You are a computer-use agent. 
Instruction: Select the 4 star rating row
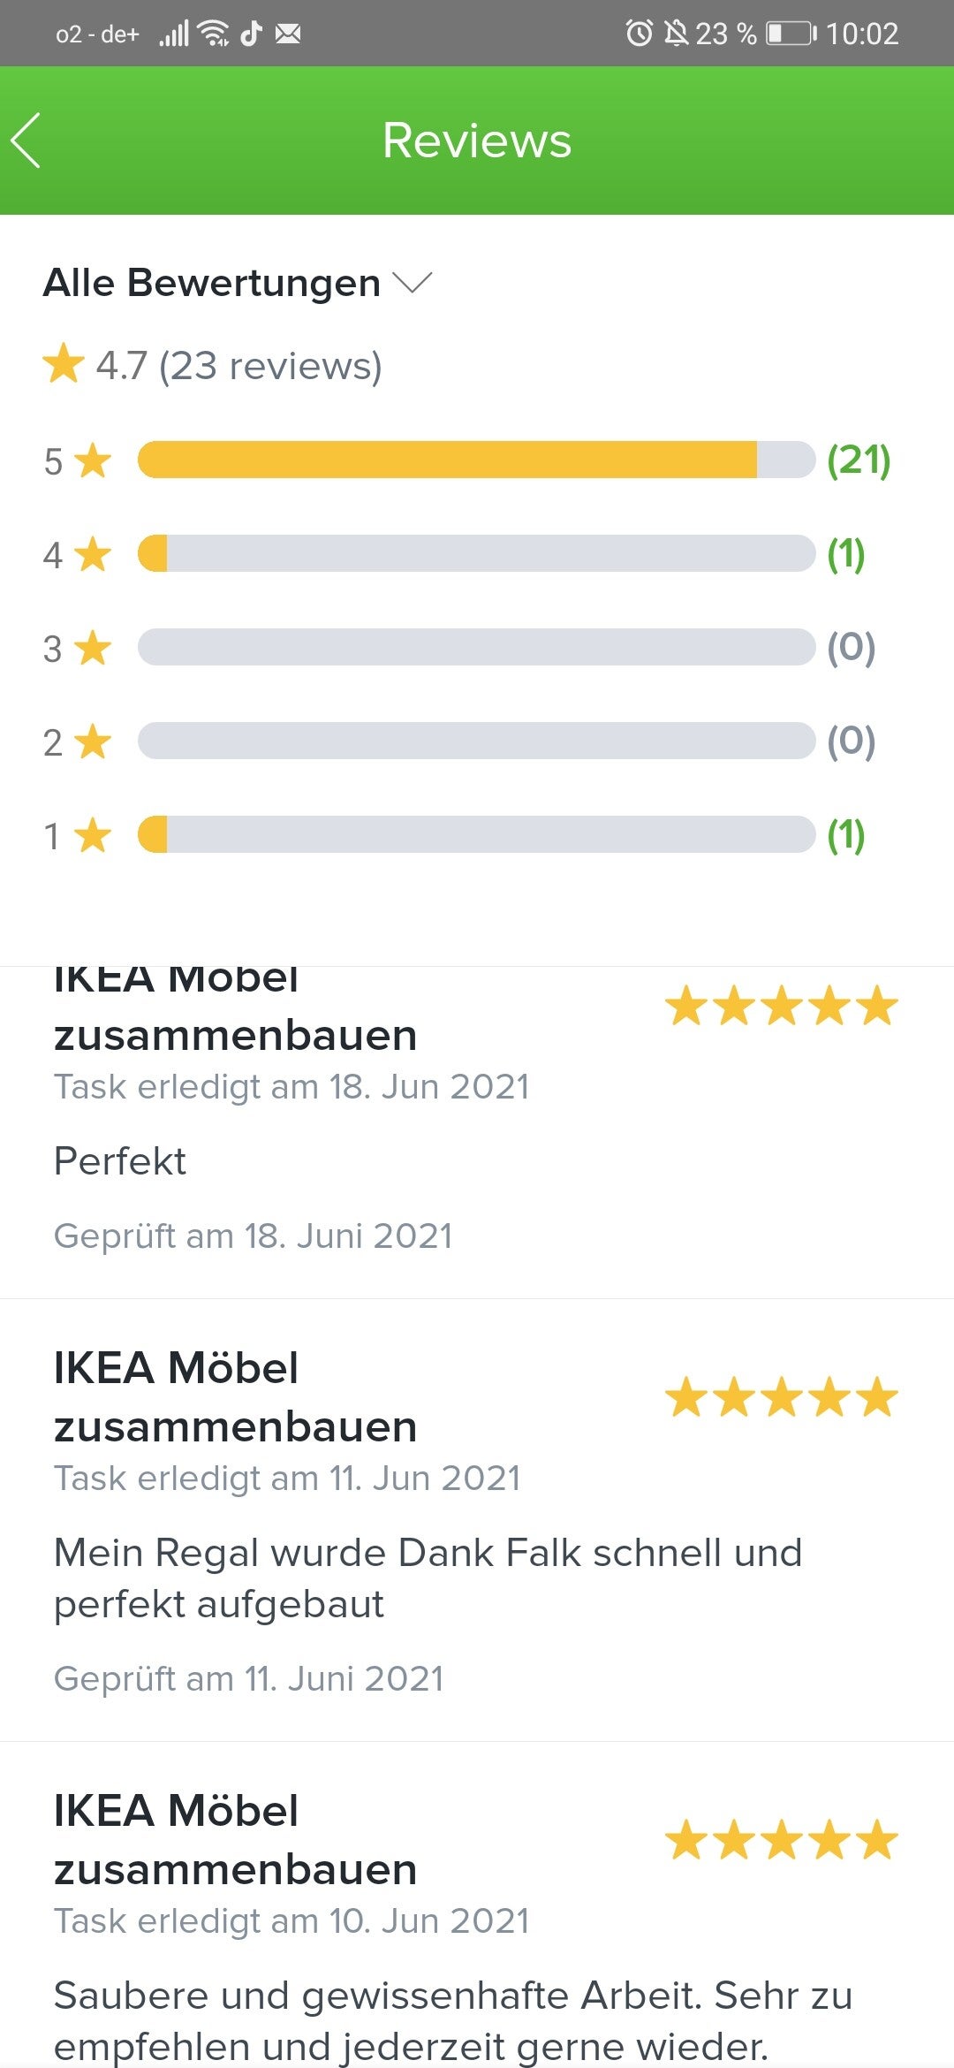(475, 553)
